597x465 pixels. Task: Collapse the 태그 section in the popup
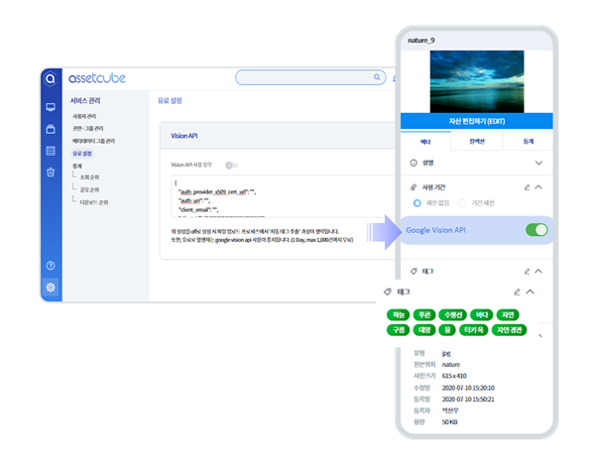(531, 291)
